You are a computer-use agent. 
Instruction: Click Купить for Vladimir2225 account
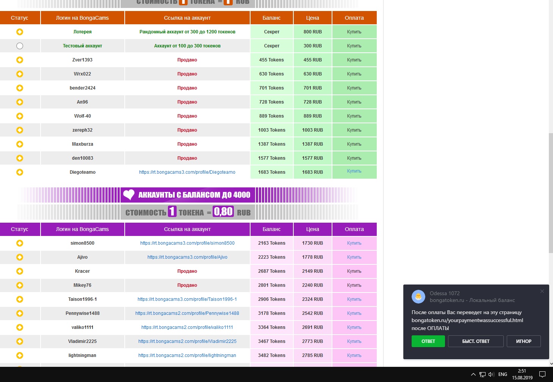(x=354, y=341)
